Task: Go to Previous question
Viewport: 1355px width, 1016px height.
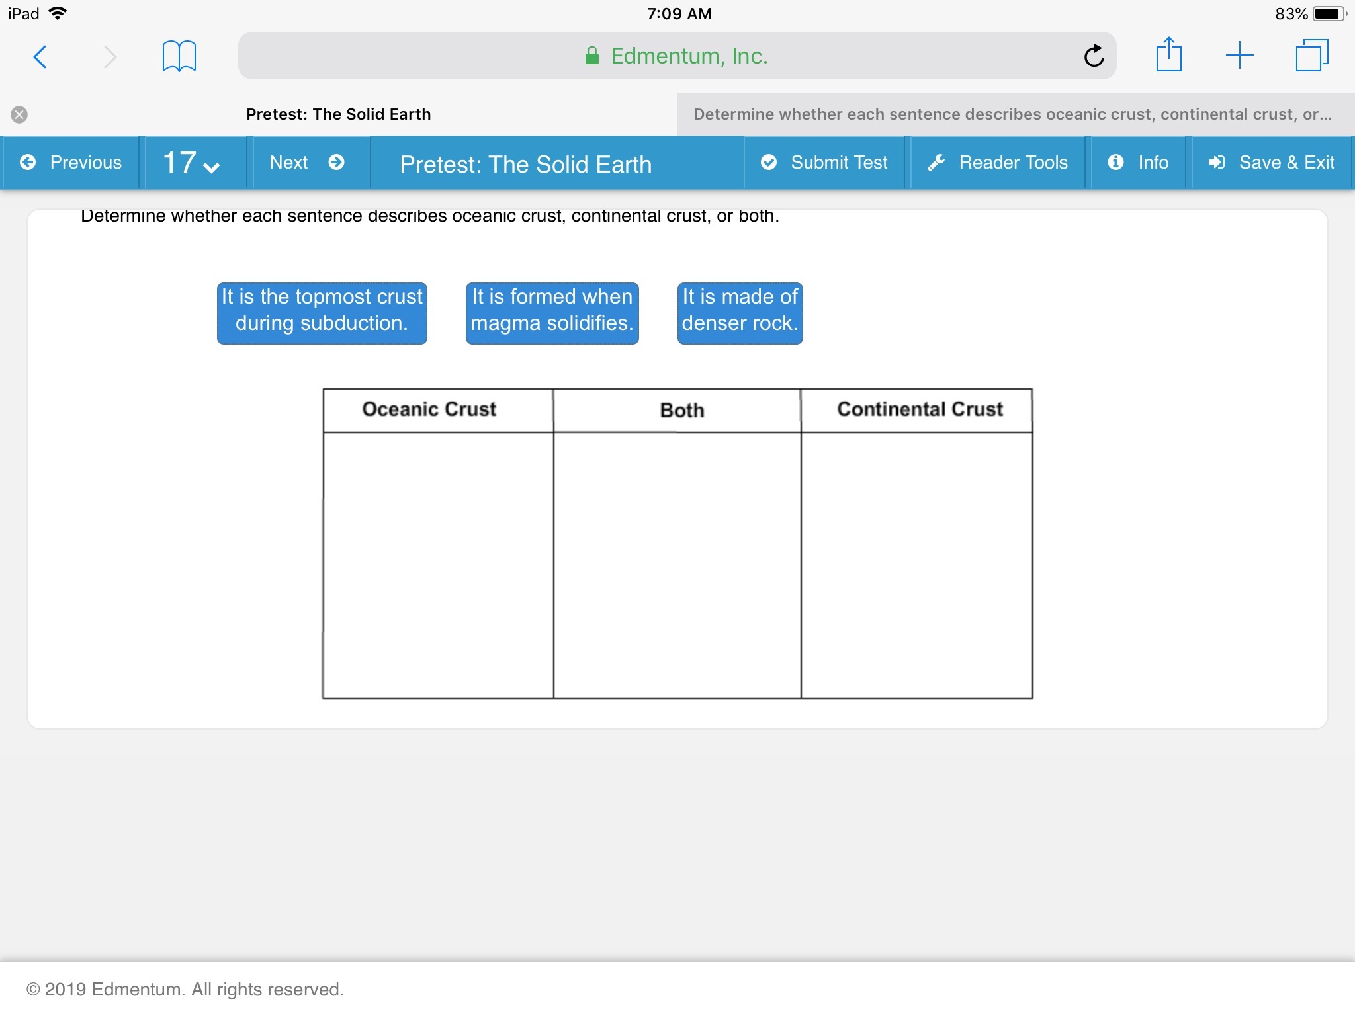Action: (x=71, y=163)
